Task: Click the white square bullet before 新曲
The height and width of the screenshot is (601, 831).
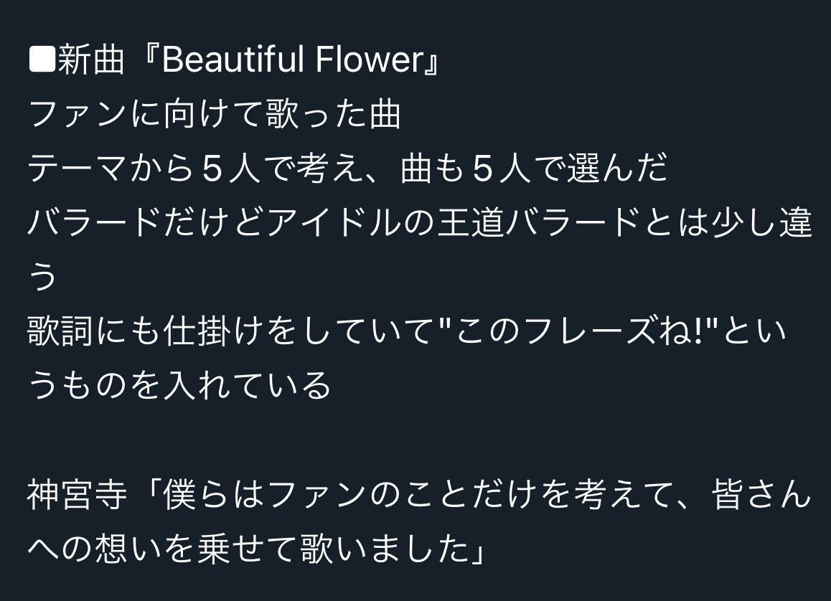Action: click(x=42, y=60)
